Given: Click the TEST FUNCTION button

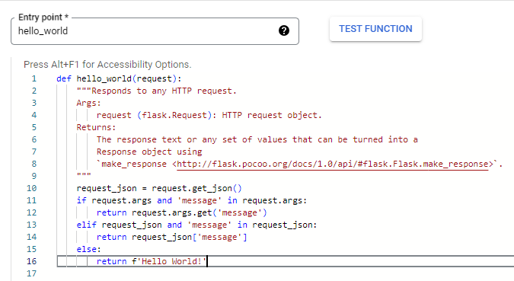Looking at the screenshot, I should [375, 29].
